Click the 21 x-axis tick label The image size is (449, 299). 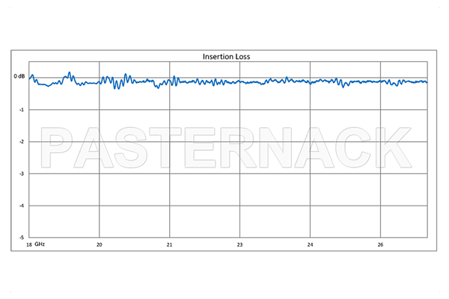coord(170,244)
